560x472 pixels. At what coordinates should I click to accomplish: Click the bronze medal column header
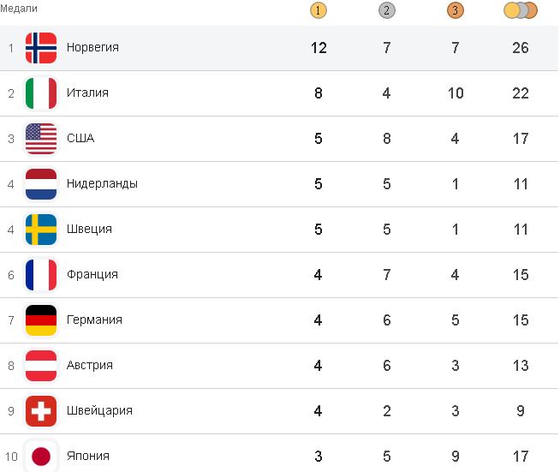coord(455,11)
